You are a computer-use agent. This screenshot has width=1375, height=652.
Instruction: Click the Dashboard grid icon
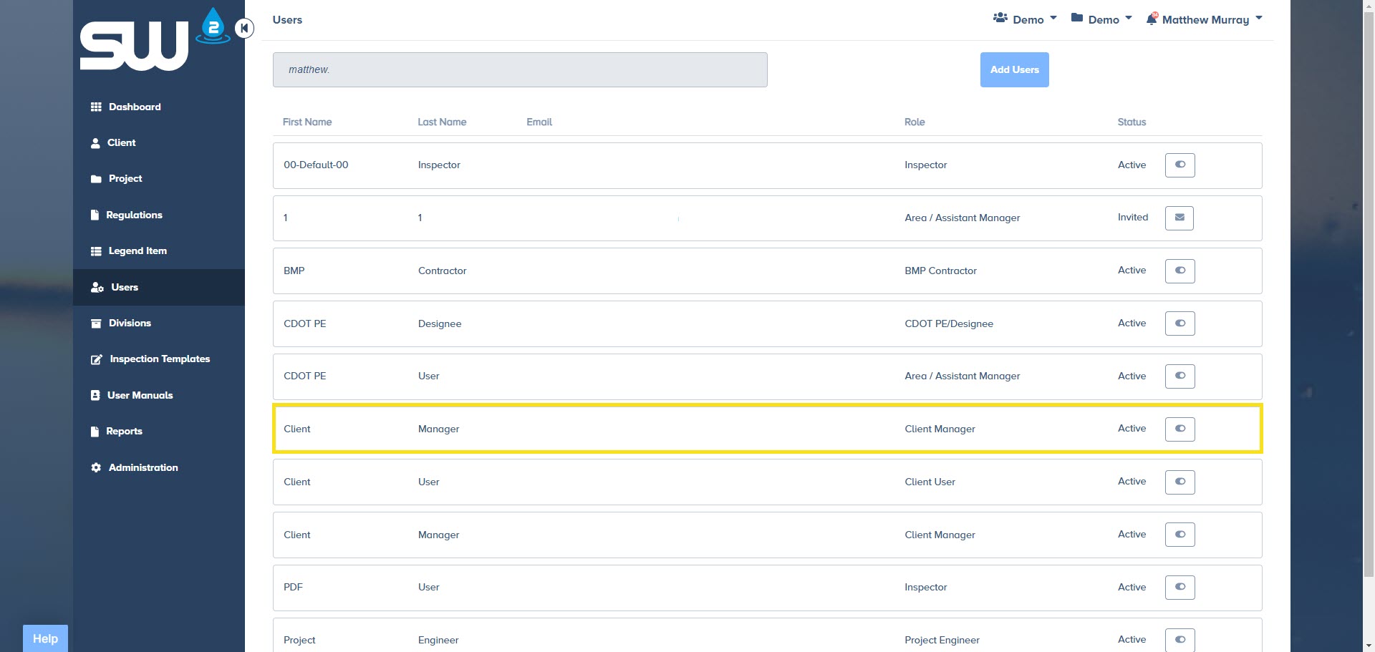96,107
